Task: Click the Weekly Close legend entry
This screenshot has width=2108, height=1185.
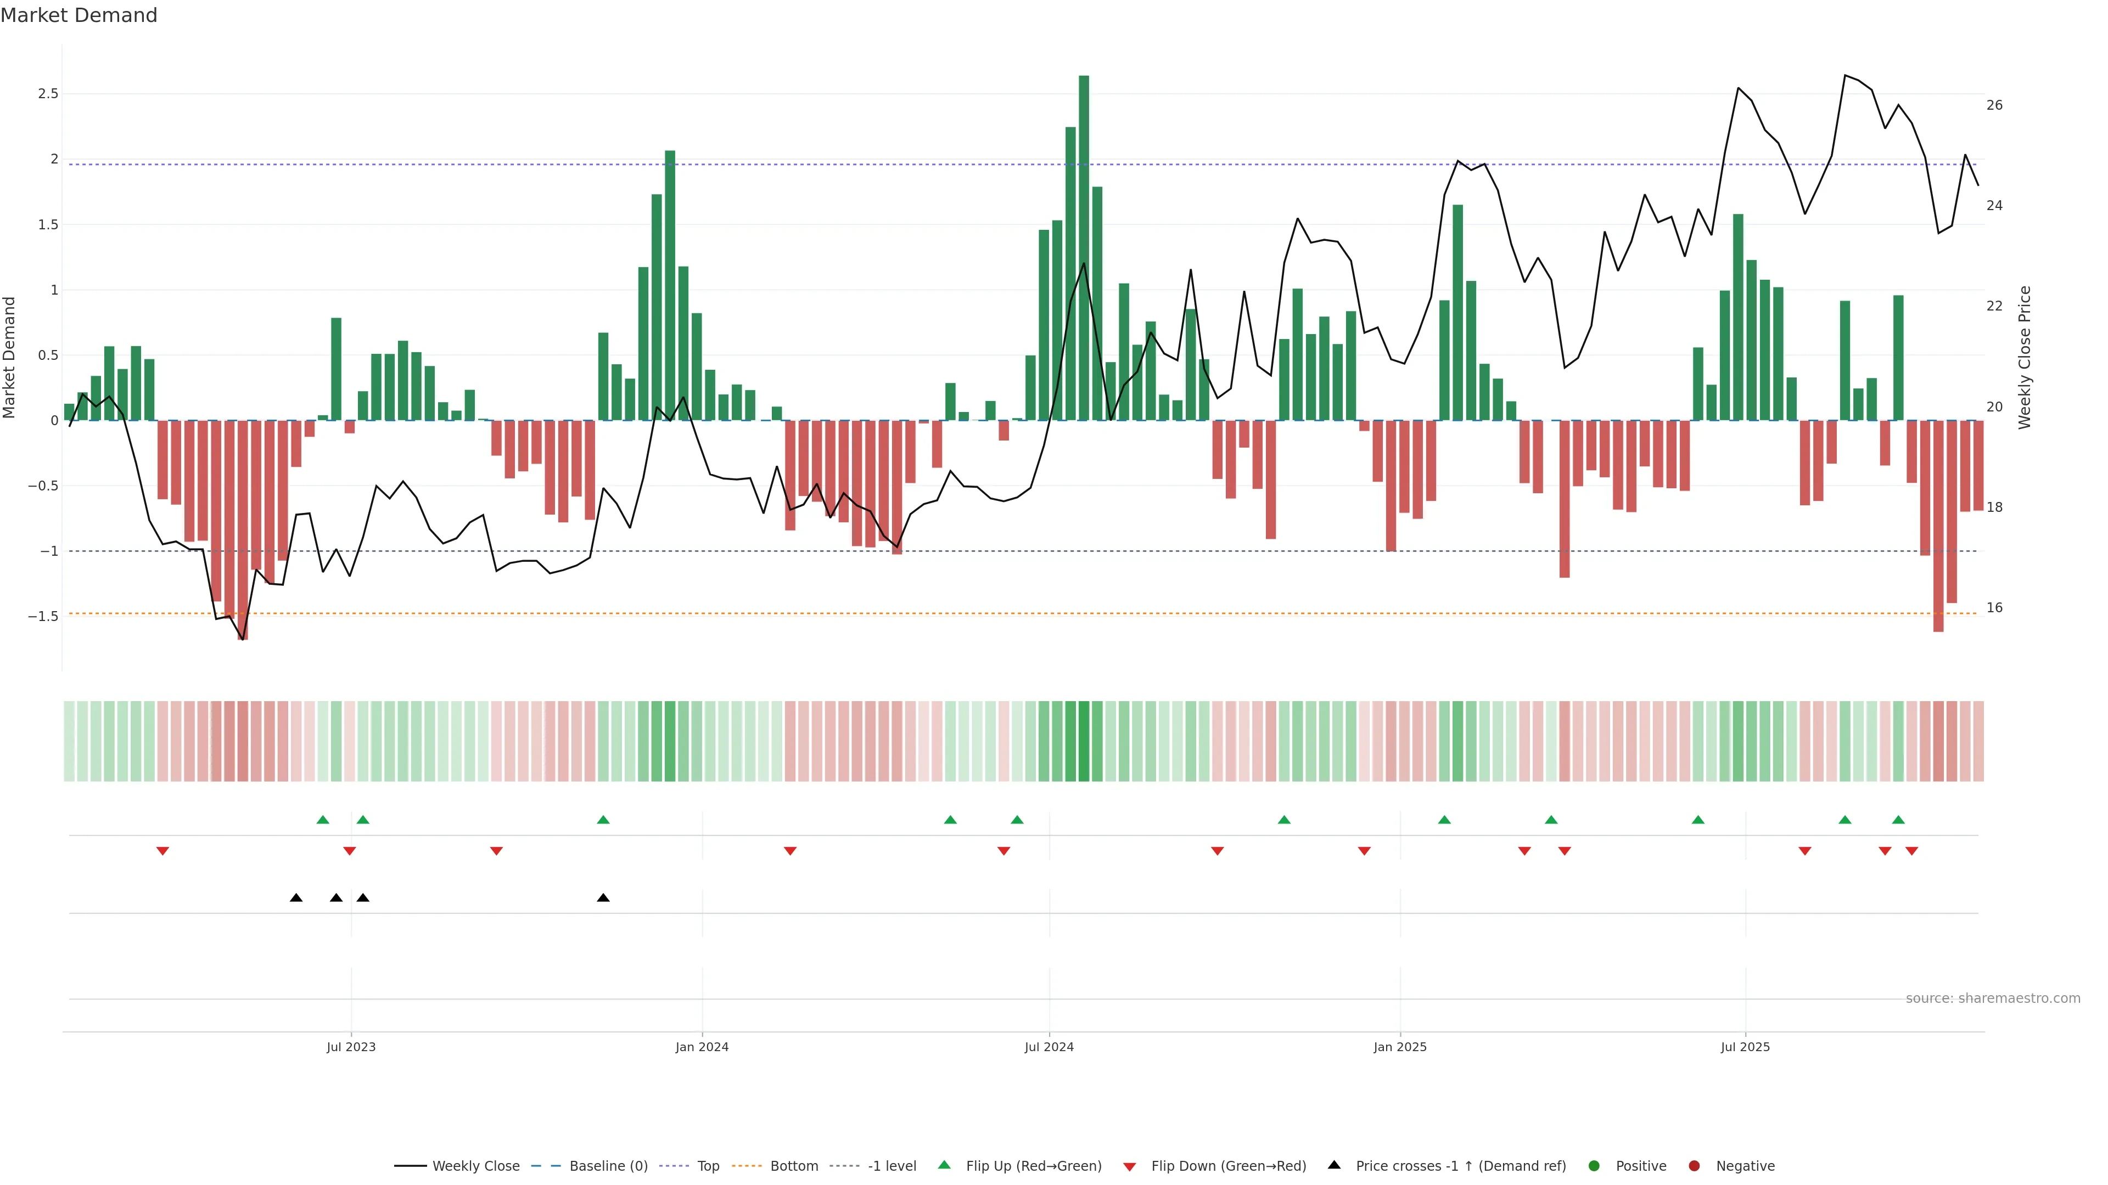Action: pyautogui.click(x=475, y=1165)
